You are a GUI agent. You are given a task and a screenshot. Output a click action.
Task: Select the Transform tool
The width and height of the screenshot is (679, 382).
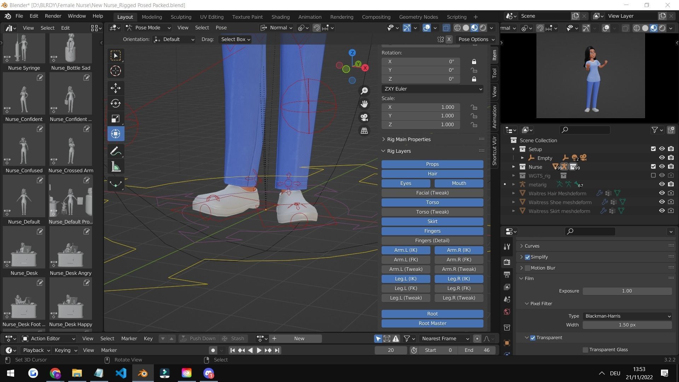[x=116, y=134]
